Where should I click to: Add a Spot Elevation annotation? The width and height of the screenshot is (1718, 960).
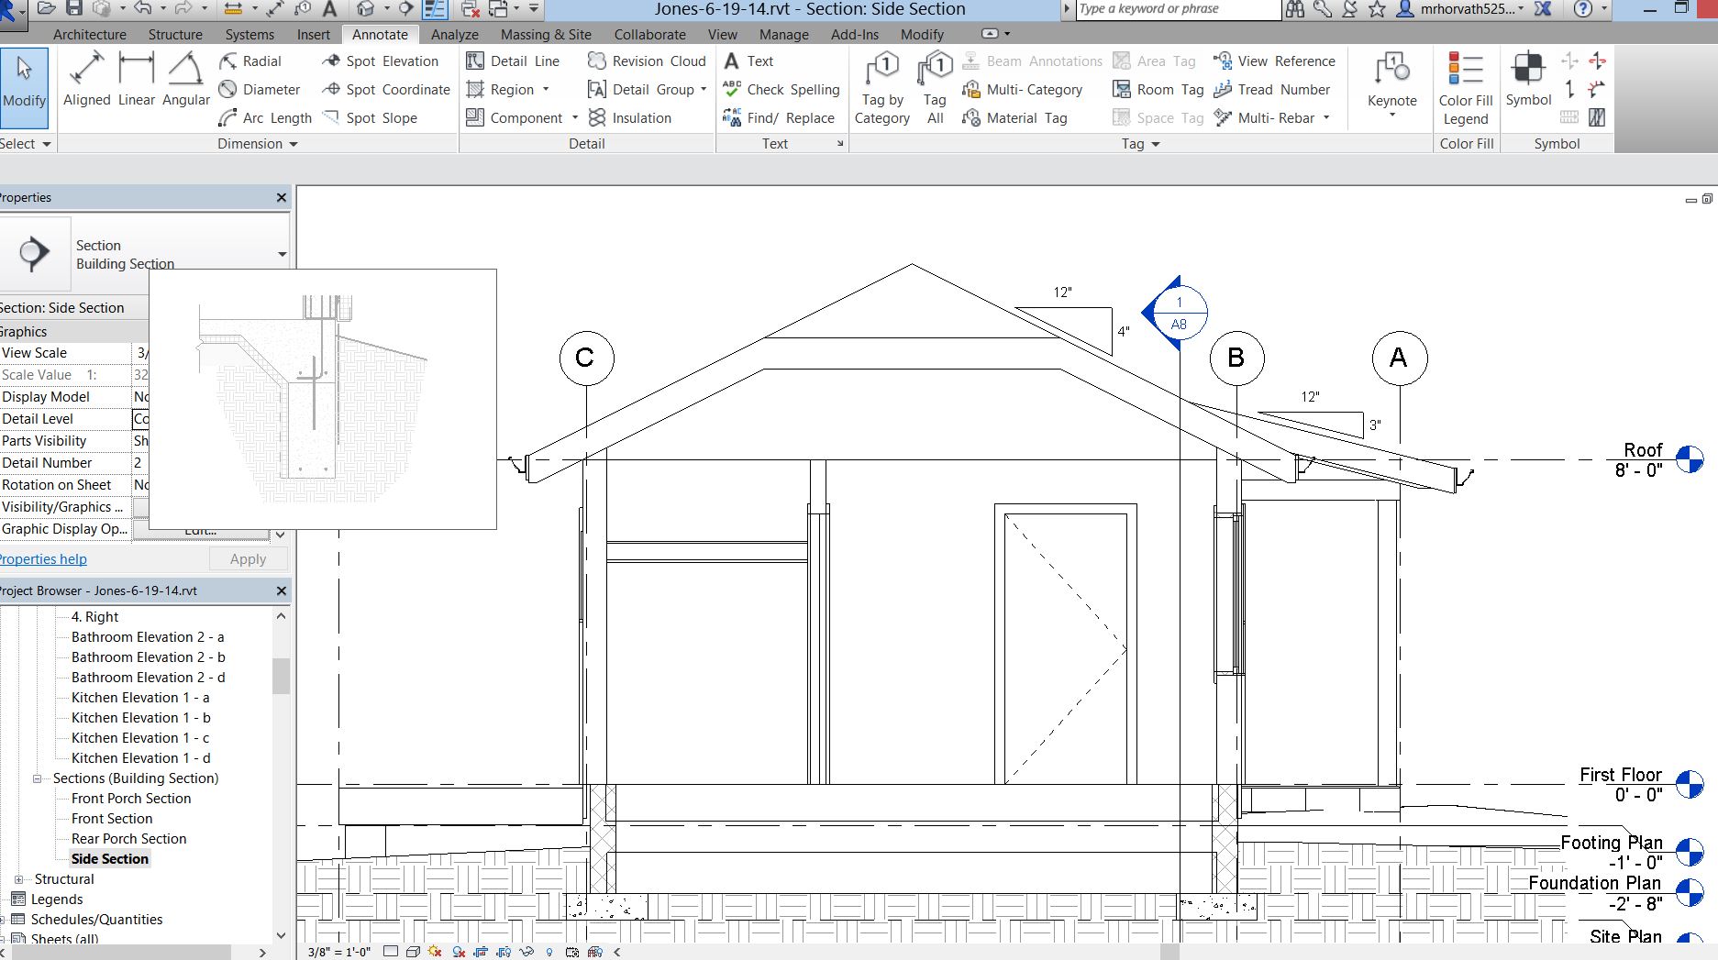coord(381,61)
